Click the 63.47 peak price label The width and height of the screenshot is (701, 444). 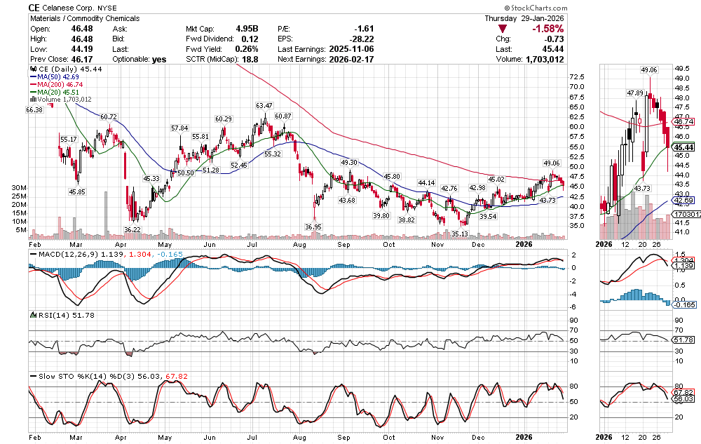point(264,106)
